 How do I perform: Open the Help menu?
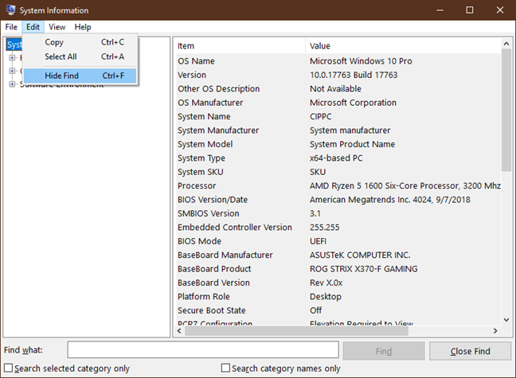(x=83, y=27)
